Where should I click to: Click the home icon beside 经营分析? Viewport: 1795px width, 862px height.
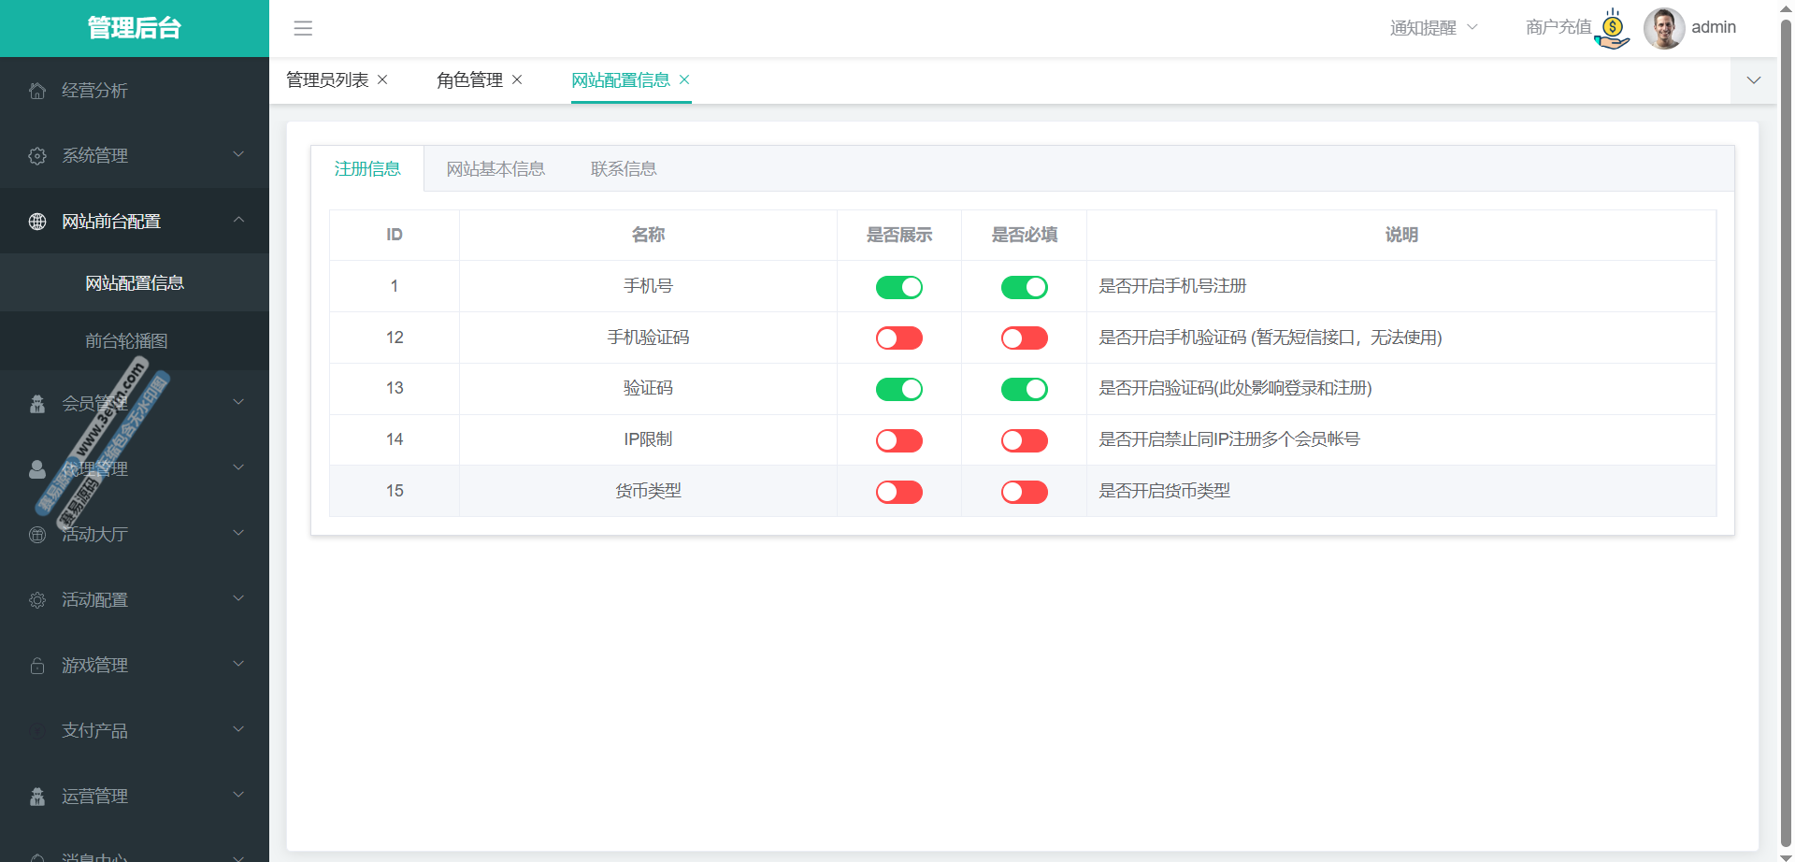pyautogui.click(x=37, y=91)
